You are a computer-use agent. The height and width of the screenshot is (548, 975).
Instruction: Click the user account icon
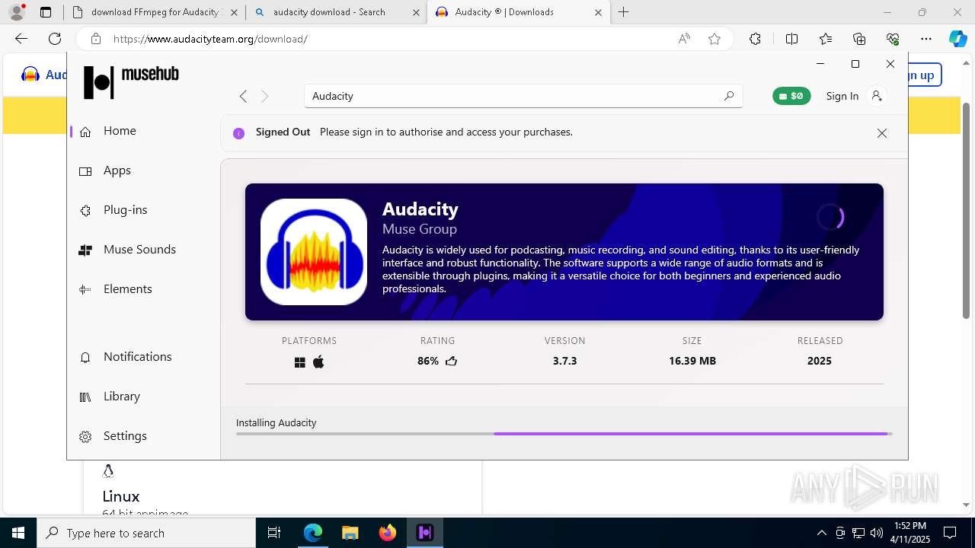tap(877, 96)
